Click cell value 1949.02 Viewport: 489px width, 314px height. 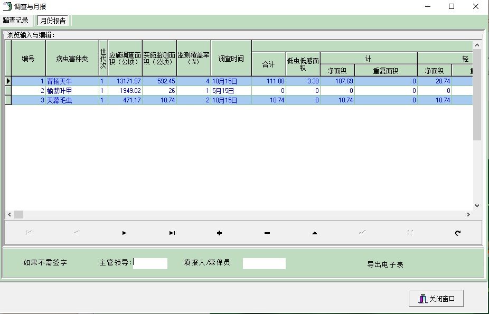125,91
